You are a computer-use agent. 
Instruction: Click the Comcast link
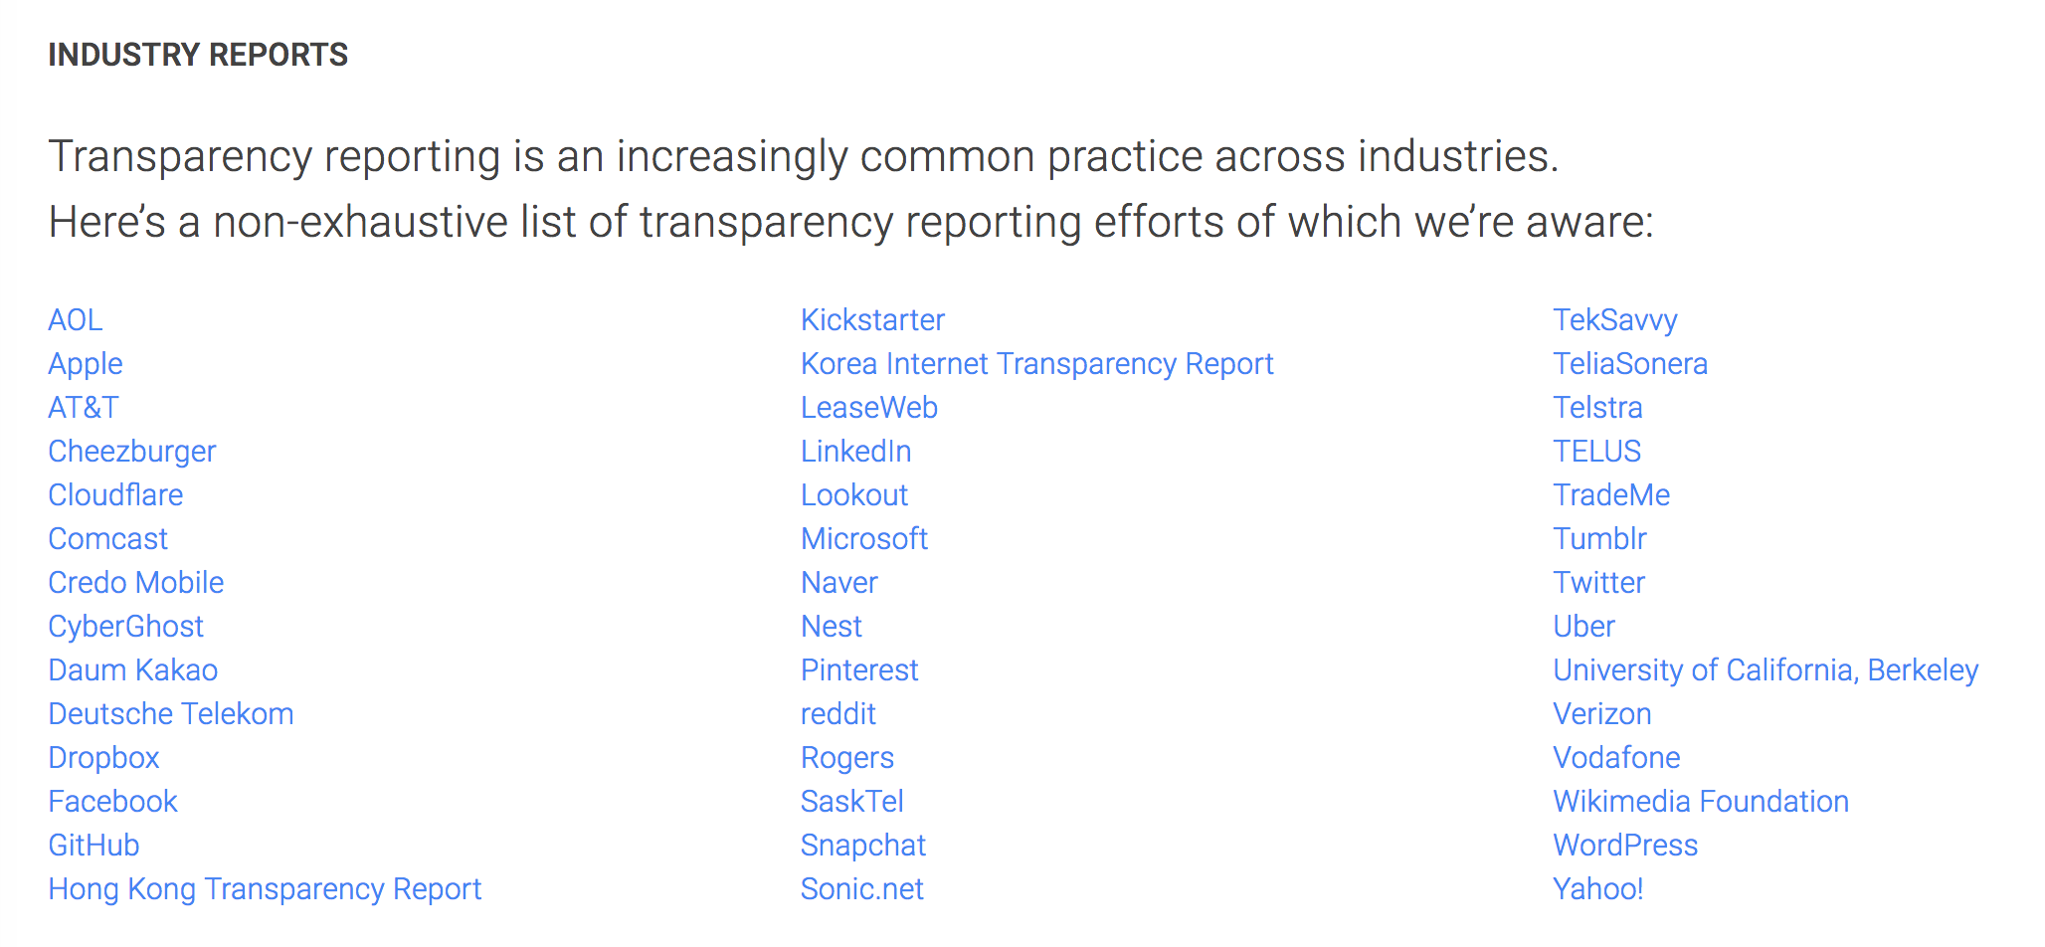point(107,539)
